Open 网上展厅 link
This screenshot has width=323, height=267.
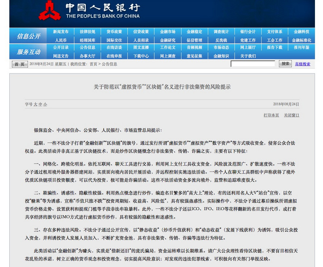pos(248,47)
